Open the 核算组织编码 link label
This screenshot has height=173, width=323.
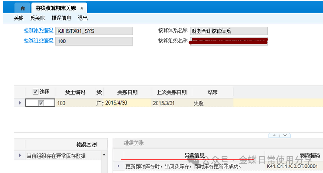[39, 40]
